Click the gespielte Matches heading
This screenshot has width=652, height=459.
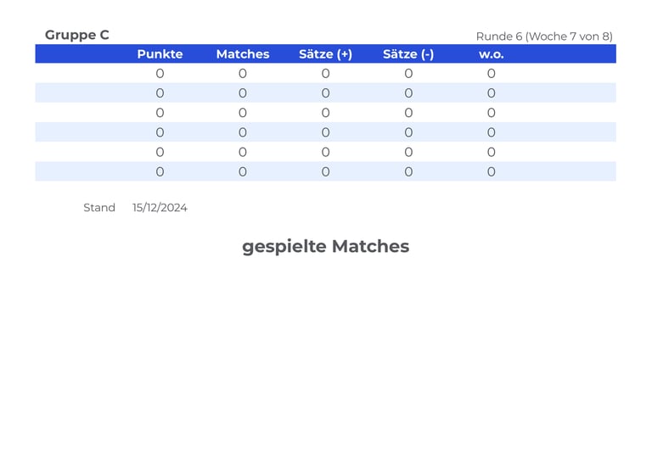point(325,246)
